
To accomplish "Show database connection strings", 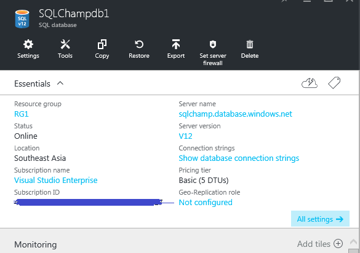I will [239, 158].
